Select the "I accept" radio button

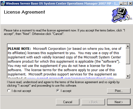tap(58, 91)
